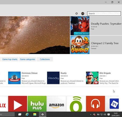This screenshot has width=122, height=117.
Task: Maximize the Store window
Action: pyautogui.click(x=112, y=2)
